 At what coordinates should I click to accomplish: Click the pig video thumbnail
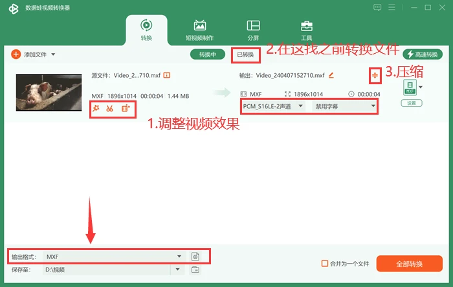click(49, 92)
